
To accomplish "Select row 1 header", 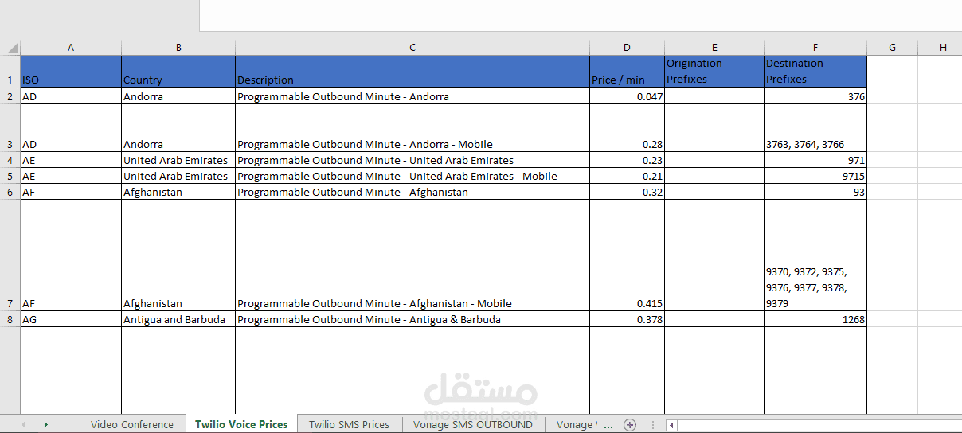I will pos(10,72).
